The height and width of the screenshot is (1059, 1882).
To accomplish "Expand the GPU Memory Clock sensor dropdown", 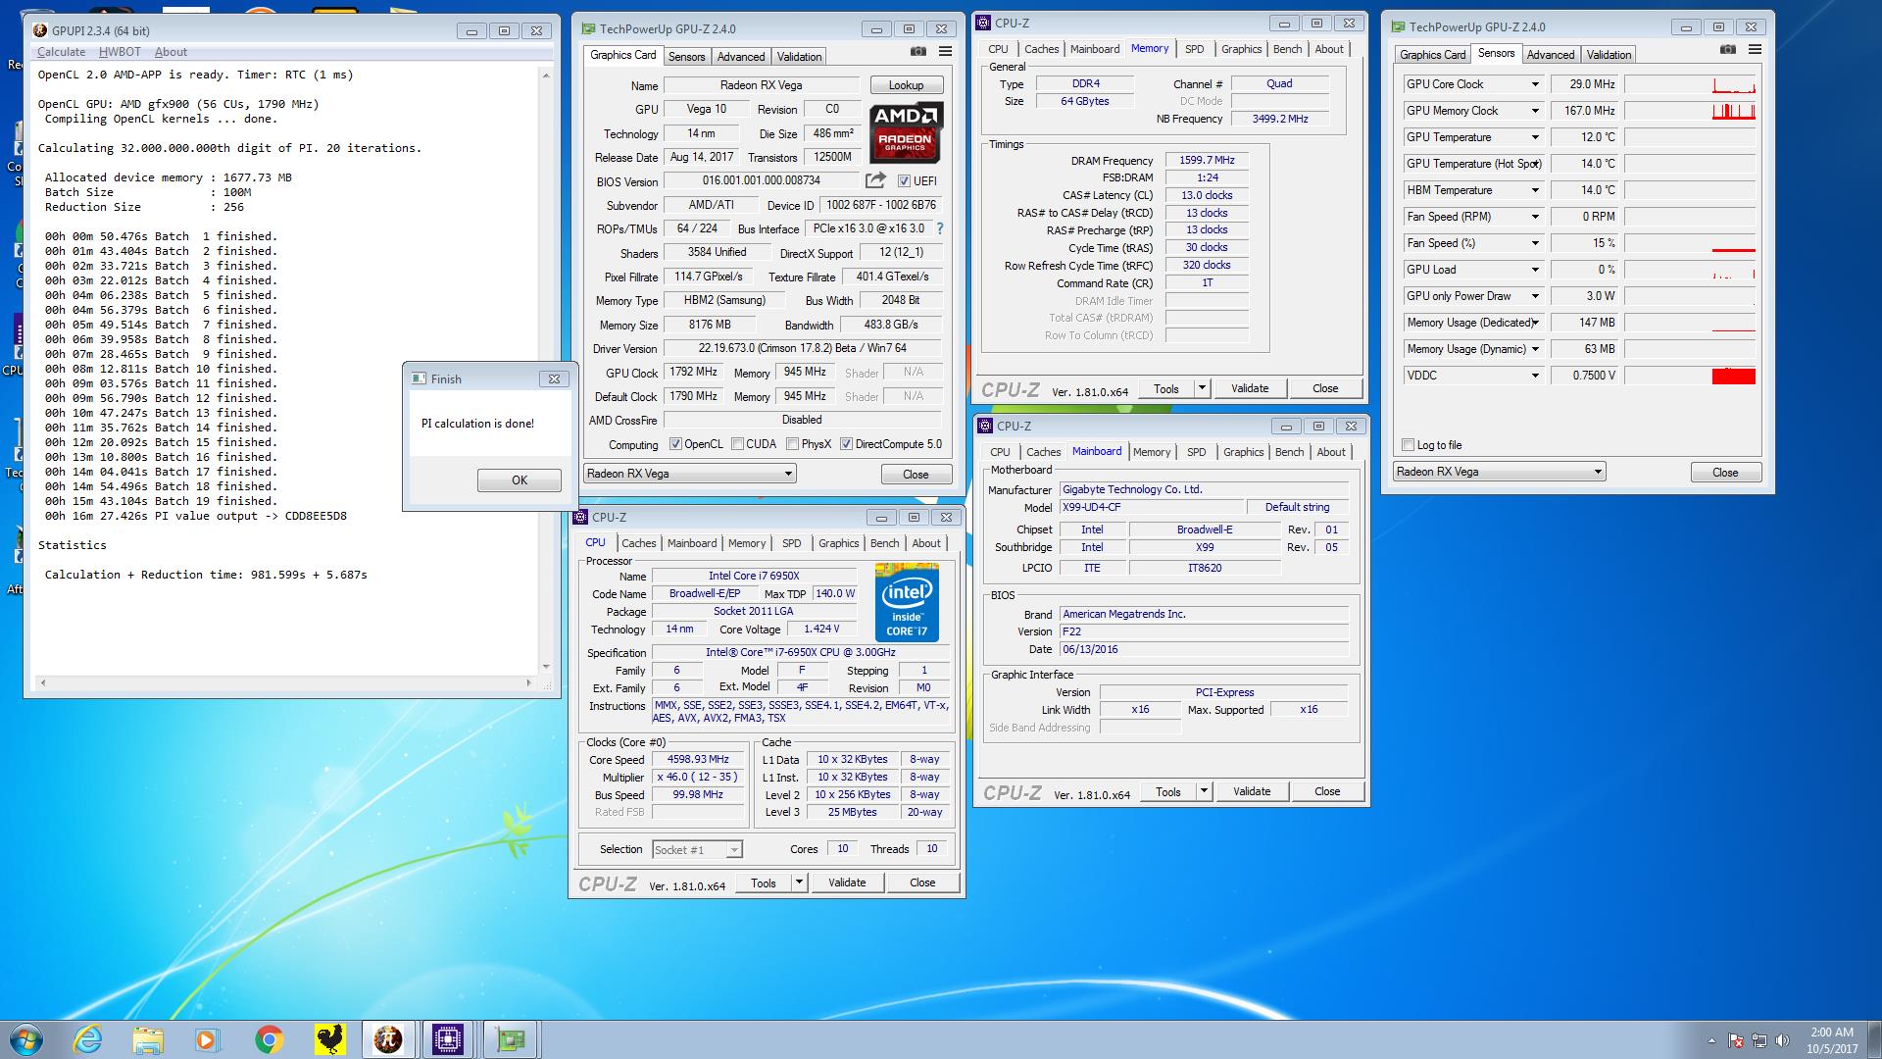I will pyautogui.click(x=1535, y=111).
